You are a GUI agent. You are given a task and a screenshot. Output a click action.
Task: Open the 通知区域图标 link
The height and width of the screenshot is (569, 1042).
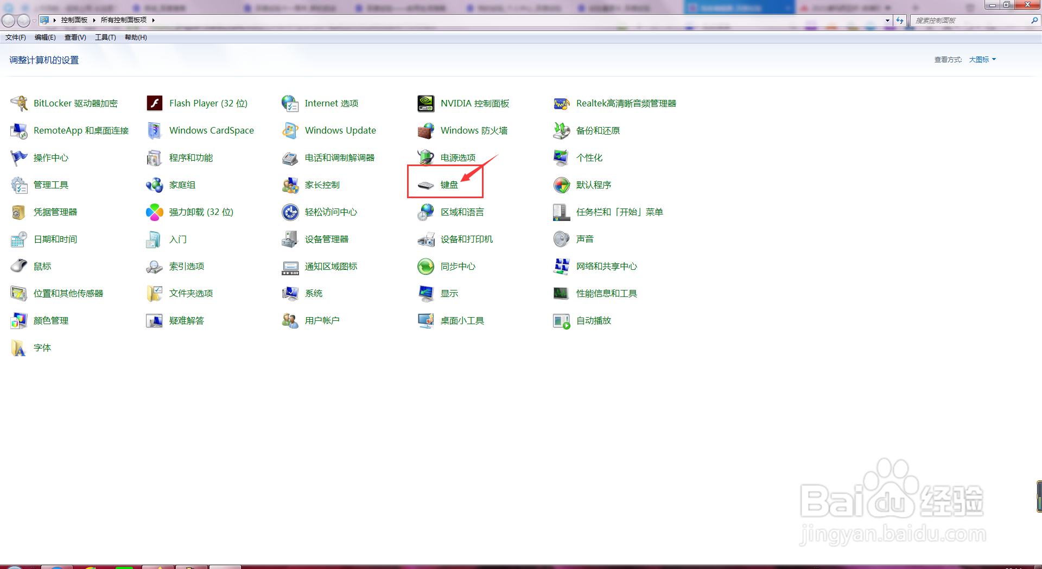331,266
